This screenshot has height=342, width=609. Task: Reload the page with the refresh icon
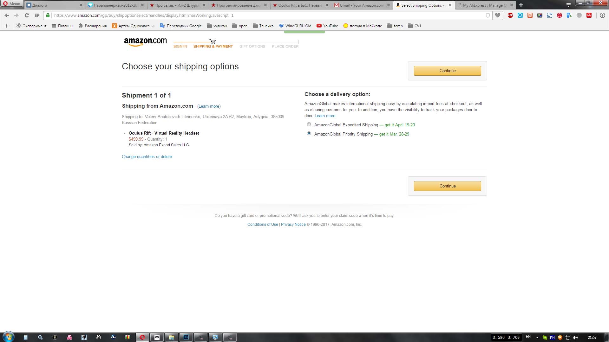pos(27,15)
